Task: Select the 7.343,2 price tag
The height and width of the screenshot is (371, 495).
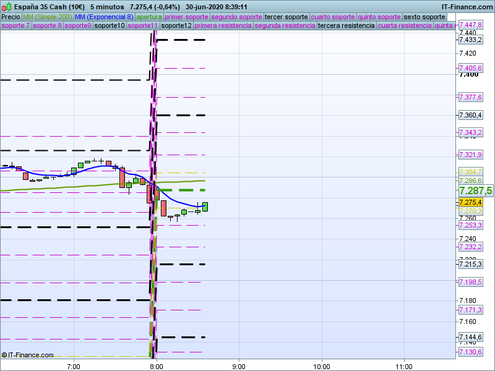Action: click(470, 132)
